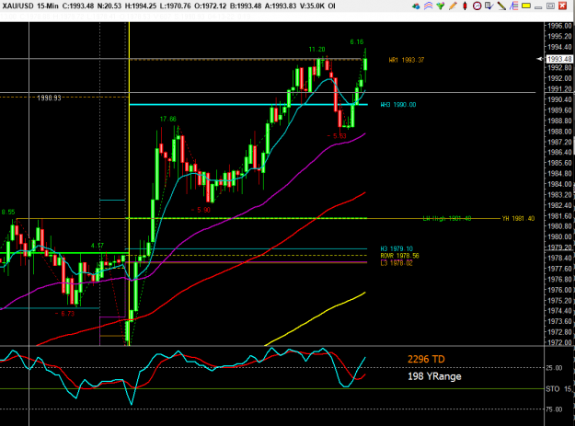Click the 4.17 green swing label

pyautogui.click(x=98, y=246)
